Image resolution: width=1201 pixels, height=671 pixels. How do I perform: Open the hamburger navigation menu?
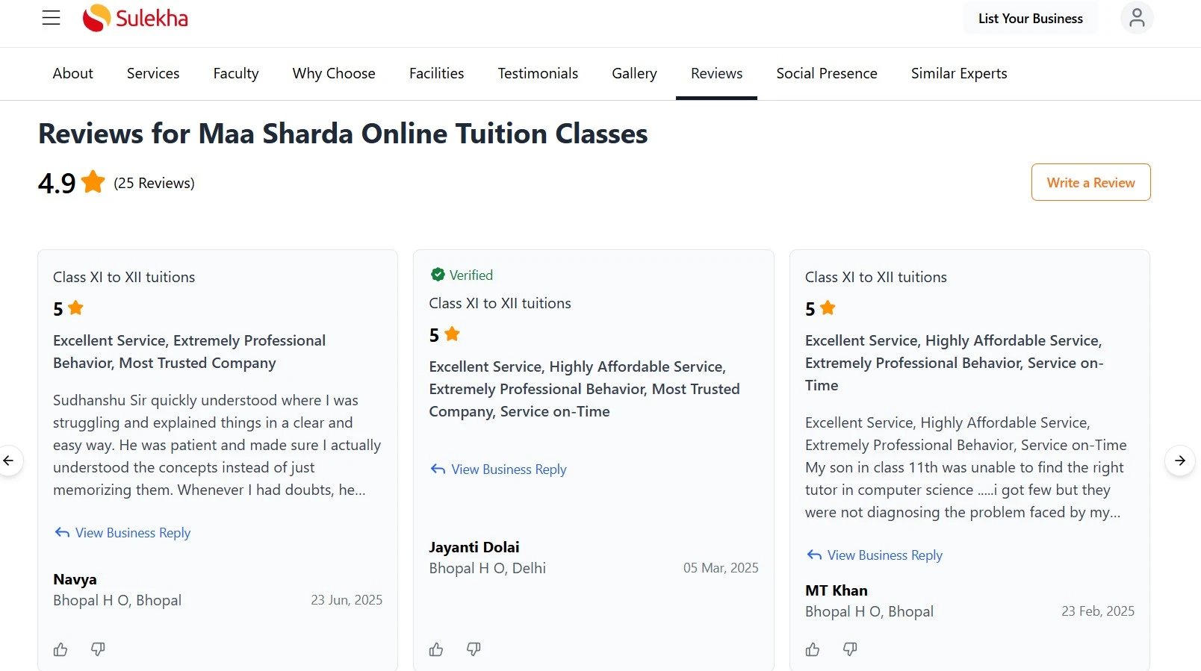point(51,18)
